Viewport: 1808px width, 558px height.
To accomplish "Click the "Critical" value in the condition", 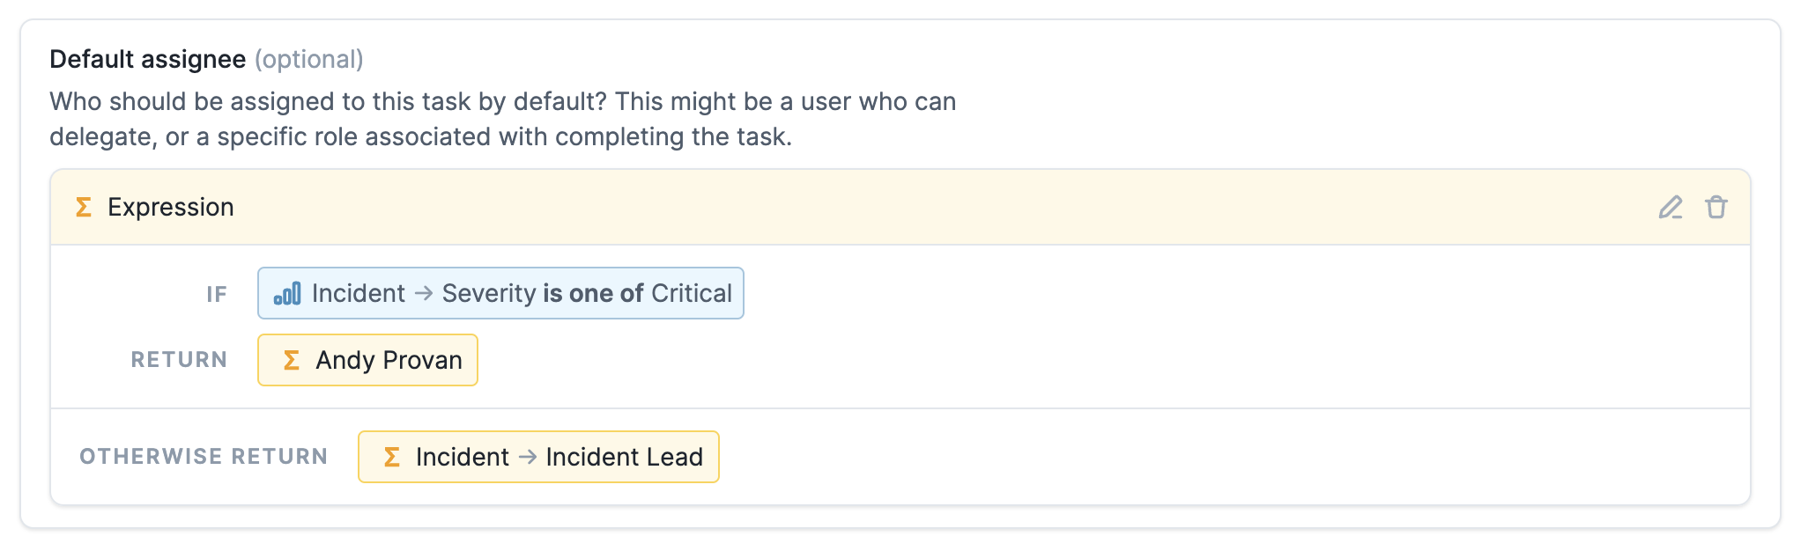I will click(x=692, y=293).
